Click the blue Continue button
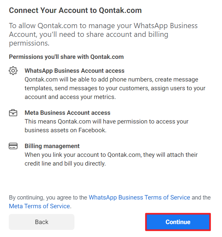 click(178, 222)
